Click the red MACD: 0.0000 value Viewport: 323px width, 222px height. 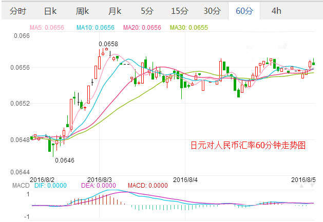click(x=148, y=186)
